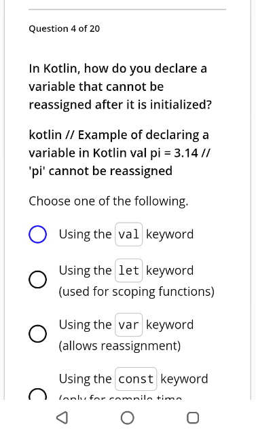Click the "let" code badge

coord(129,271)
